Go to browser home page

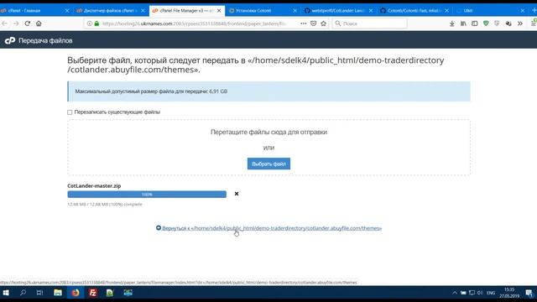click(39, 23)
